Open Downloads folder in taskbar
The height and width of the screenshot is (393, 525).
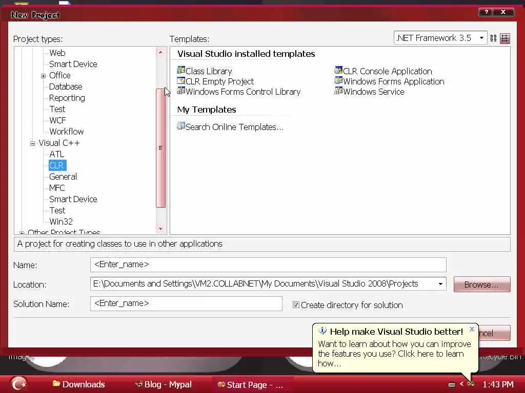[x=79, y=384]
